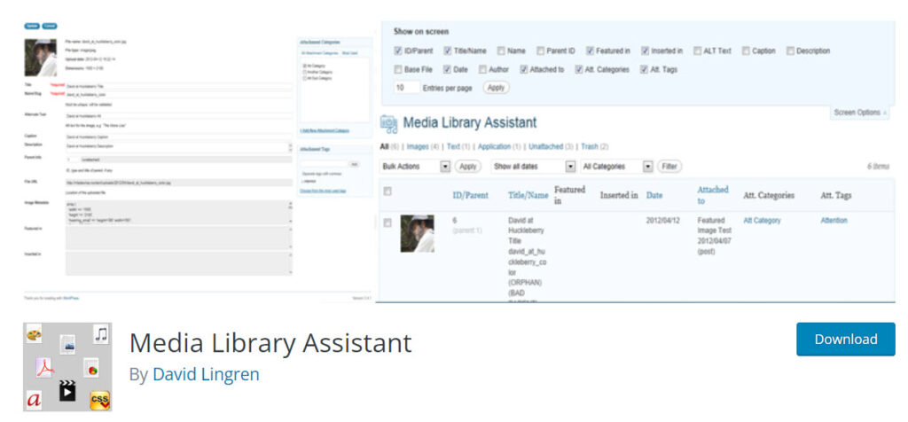Viewport: 908px width, 422px height.
Task: Open the Bulk Actions dropdown
Action: point(415,167)
